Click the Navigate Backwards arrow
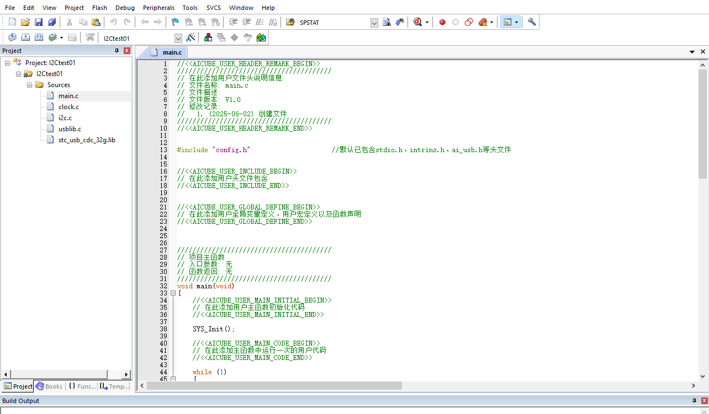The width and height of the screenshot is (709, 414). tap(145, 22)
